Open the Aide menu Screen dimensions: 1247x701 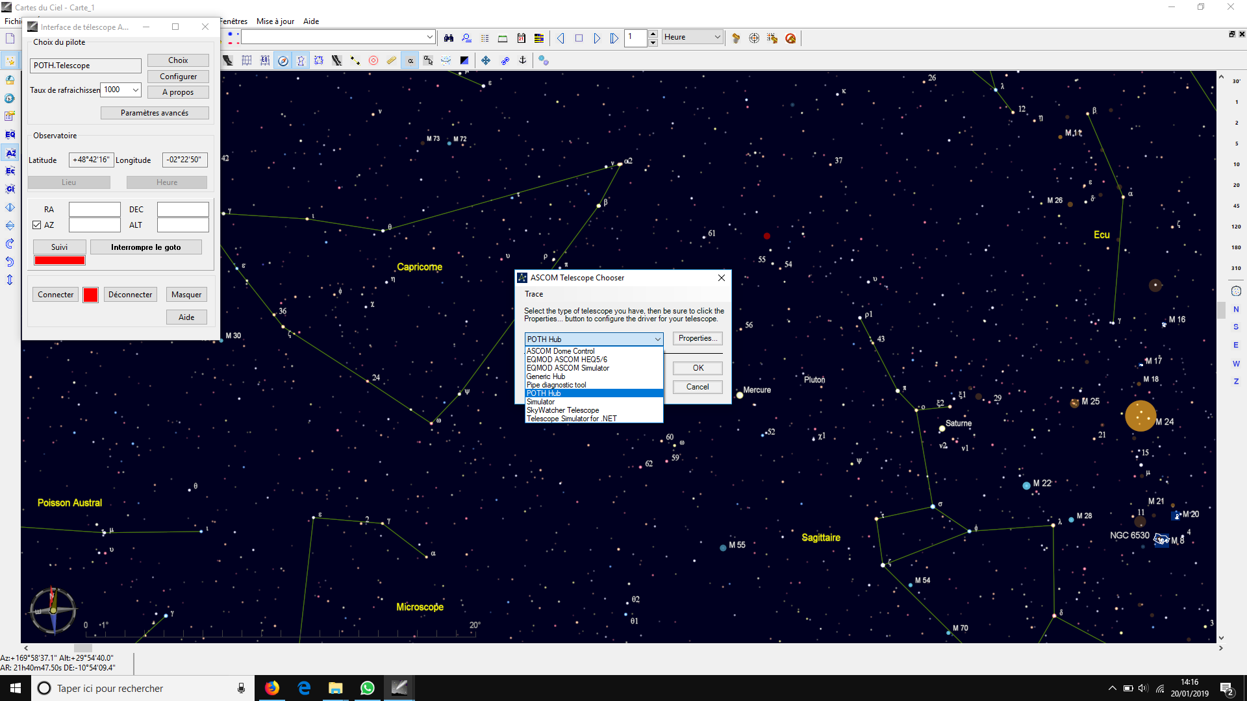click(x=311, y=21)
